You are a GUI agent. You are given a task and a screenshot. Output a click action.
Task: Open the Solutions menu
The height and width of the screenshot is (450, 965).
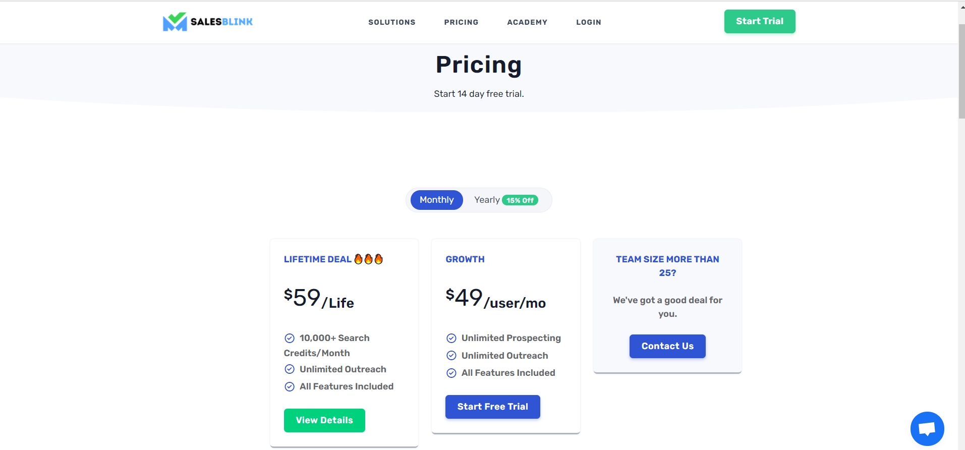[x=391, y=22]
